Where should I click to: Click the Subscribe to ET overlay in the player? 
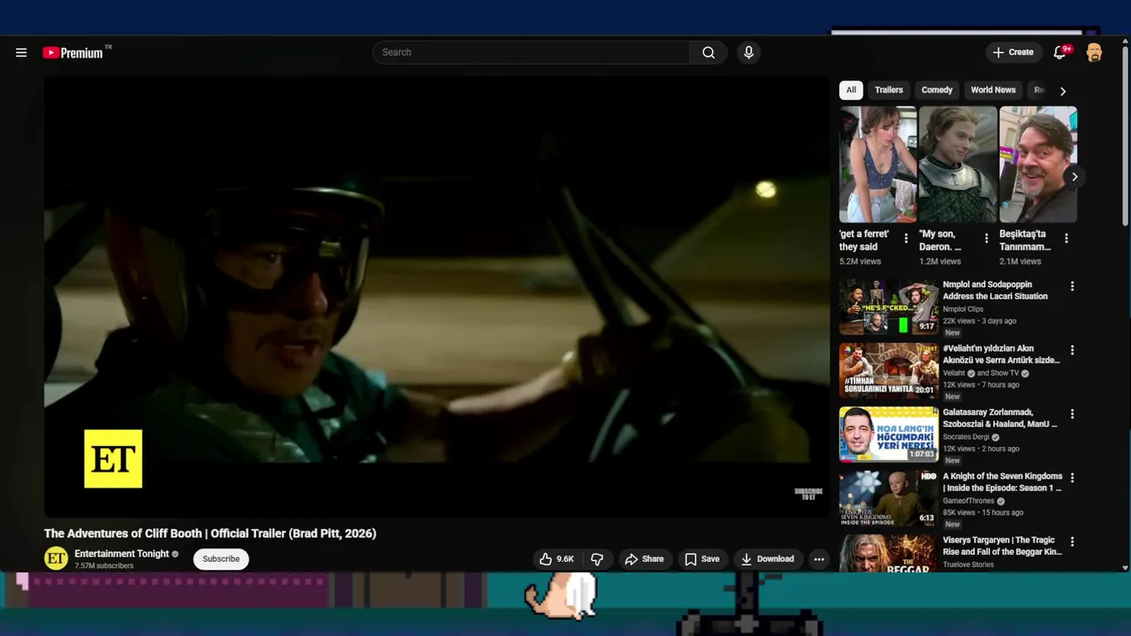pyautogui.click(x=808, y=494)
